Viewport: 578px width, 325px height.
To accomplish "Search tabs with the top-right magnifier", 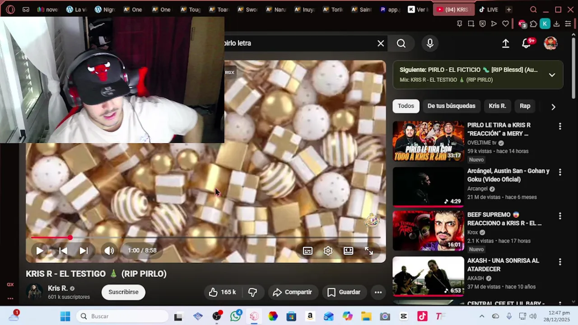I will pyautogui.click(x=533, y=9).
